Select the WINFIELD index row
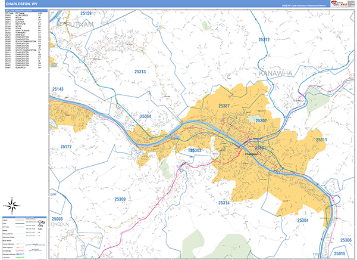Image resolution: width=357 pixels, height=260 pixels. click(23, 35)
